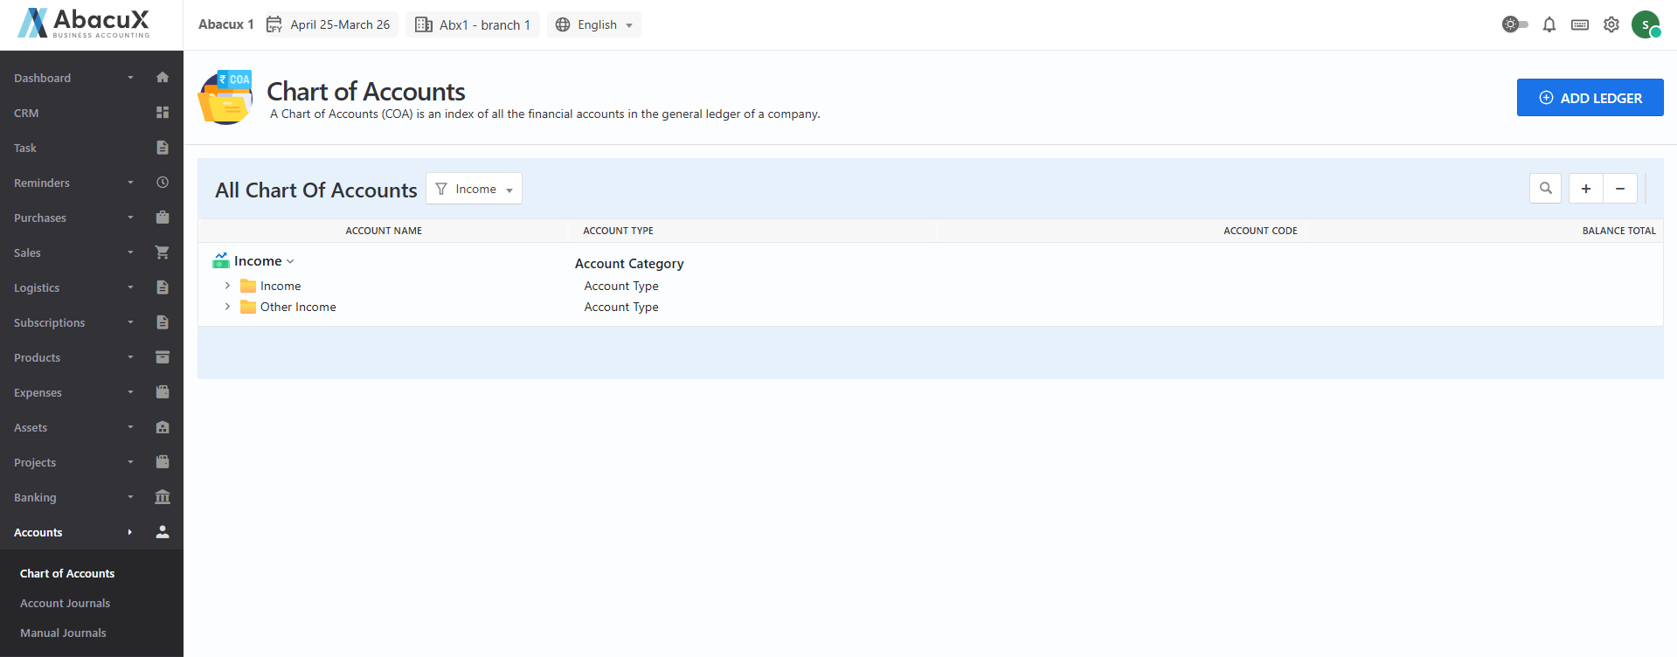The width and height of the screenshot is (1677, 657).
Task: Click the Dashboard home icon
Action: coord(163,78)
